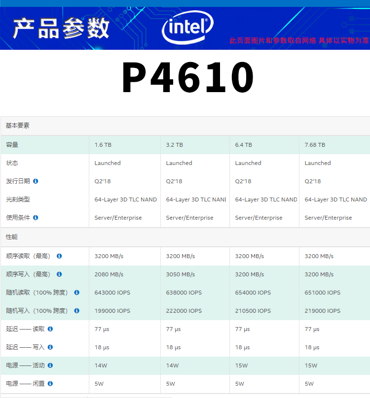
Task: Click info icon next to 发行日期
Action: (36, 181)
